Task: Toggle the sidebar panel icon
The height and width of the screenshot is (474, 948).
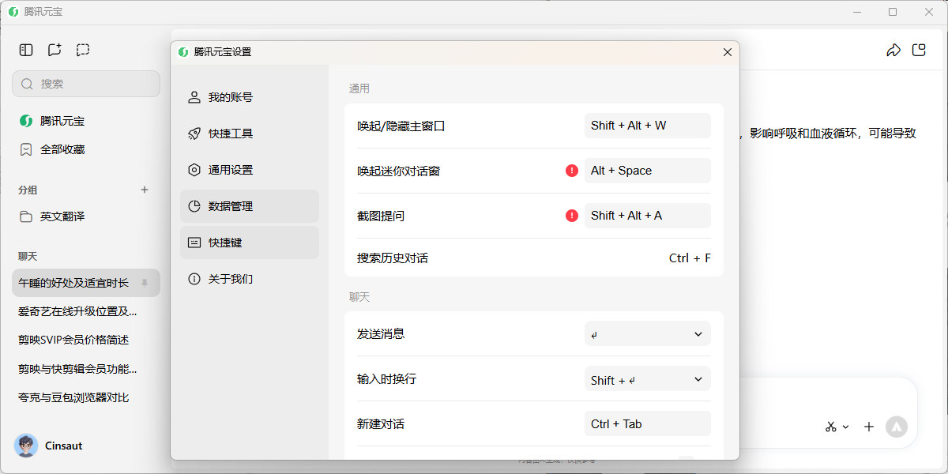Action: tap(26, 50)
